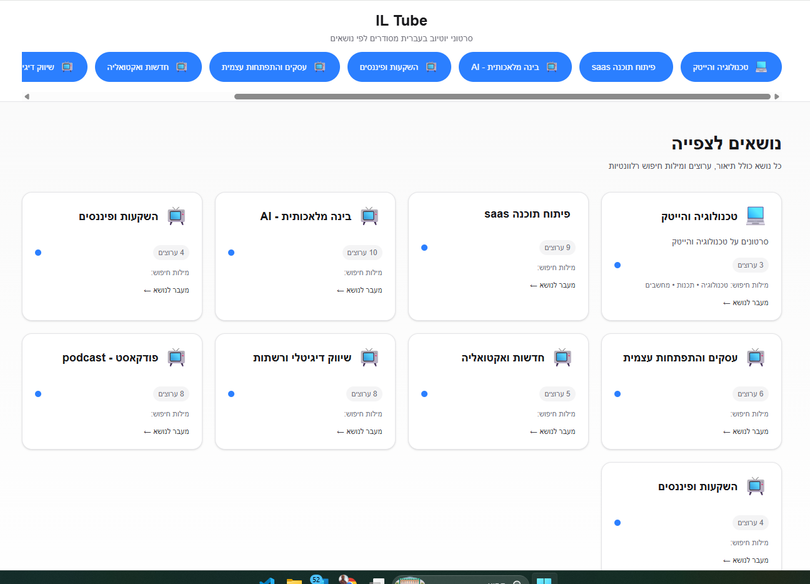
Task: Click the 10 ערוצים badge in the AI card
Action: [x=362, y=253]
